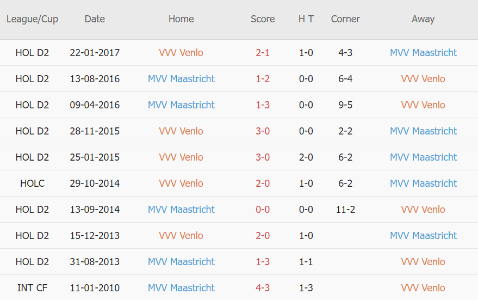478x300 pixels.
Task: Select MVV Maastricht home team dated 31-08-2013
Action: (x=181, y=262)
